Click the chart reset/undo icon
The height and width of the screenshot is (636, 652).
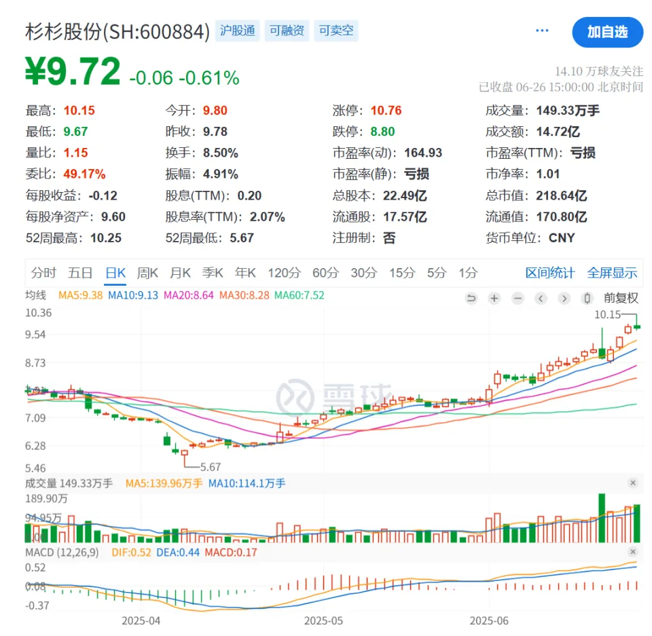coord(471,298)
